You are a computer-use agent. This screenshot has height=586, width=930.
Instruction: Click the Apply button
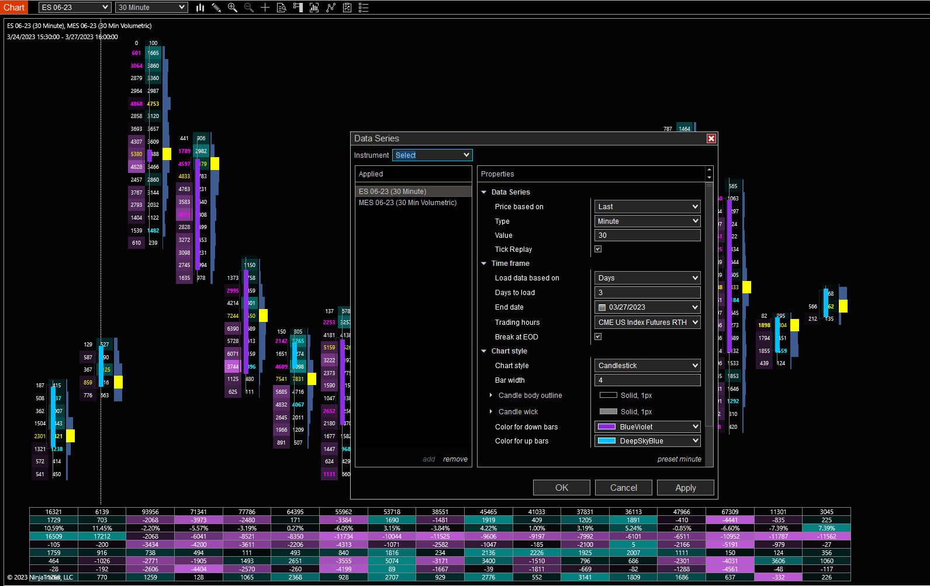(x=685, y=488)
